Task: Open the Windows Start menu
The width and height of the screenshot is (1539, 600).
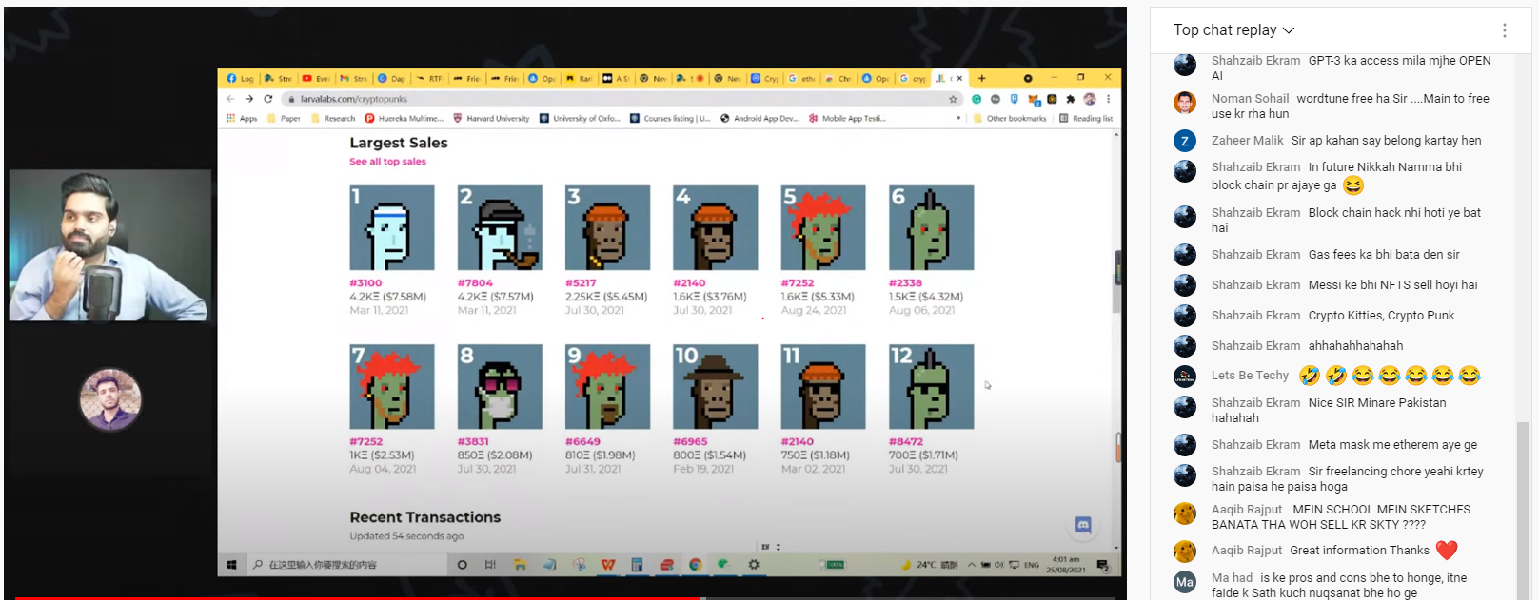Action: 231,565
